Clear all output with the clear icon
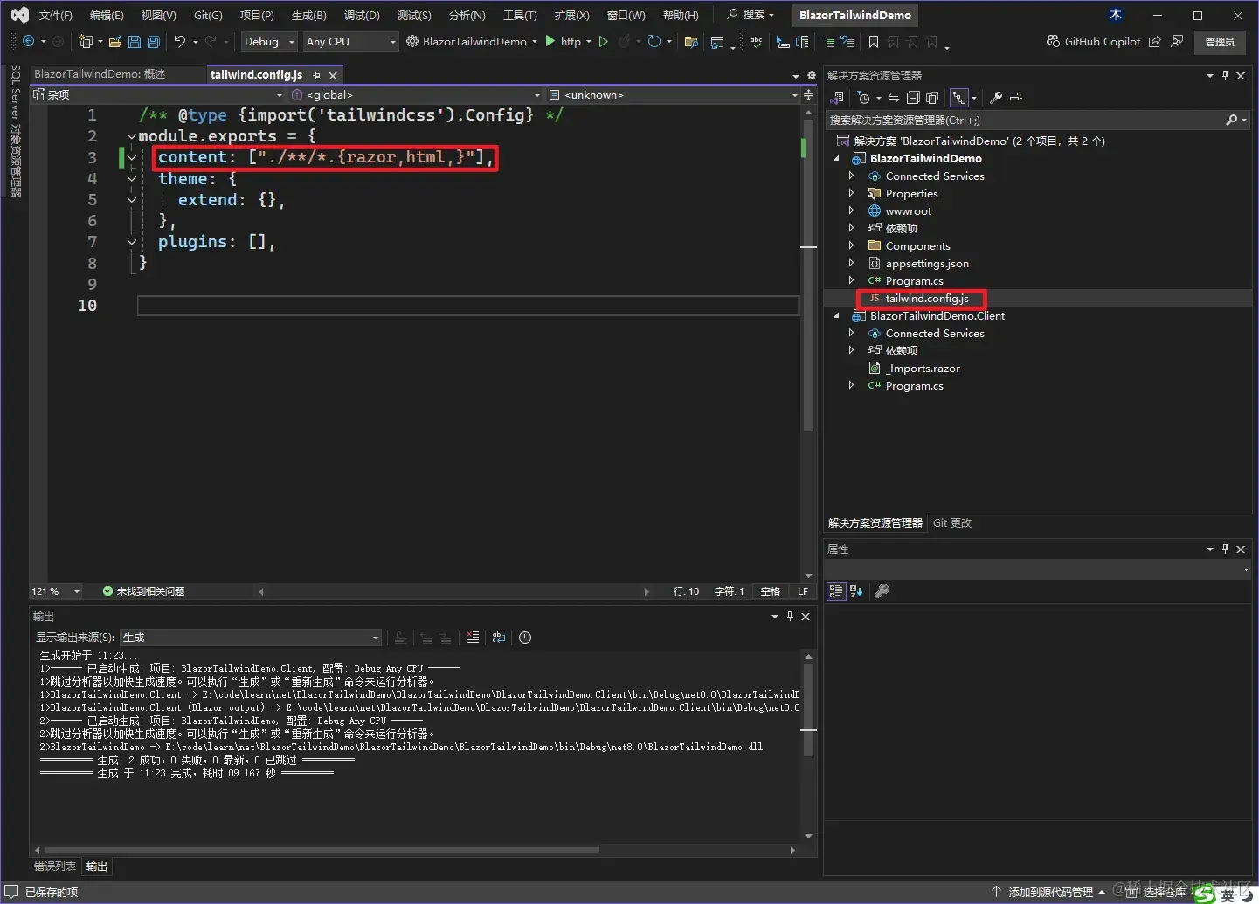The width and height of the screenshot is (1259, 904). 472,638
